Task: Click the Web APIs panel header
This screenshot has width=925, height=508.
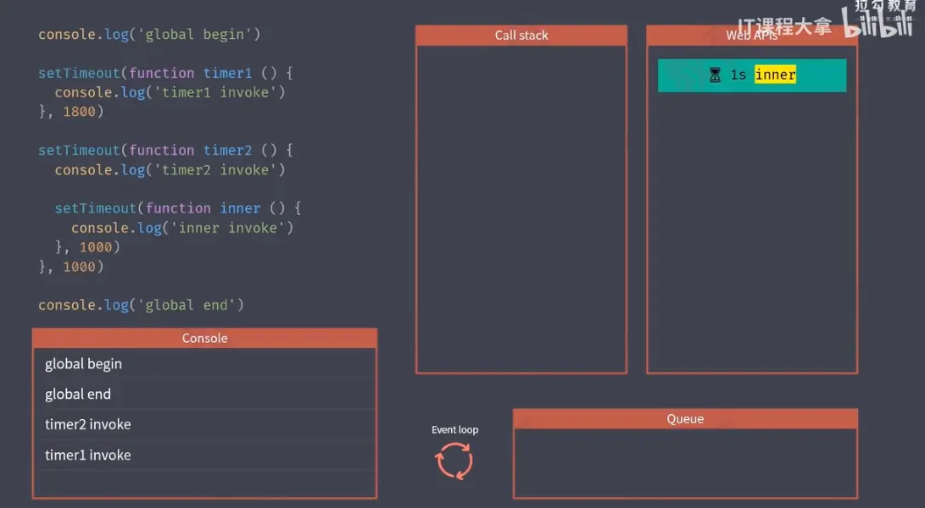Action: pyautogui.click(x=751, y=36)
